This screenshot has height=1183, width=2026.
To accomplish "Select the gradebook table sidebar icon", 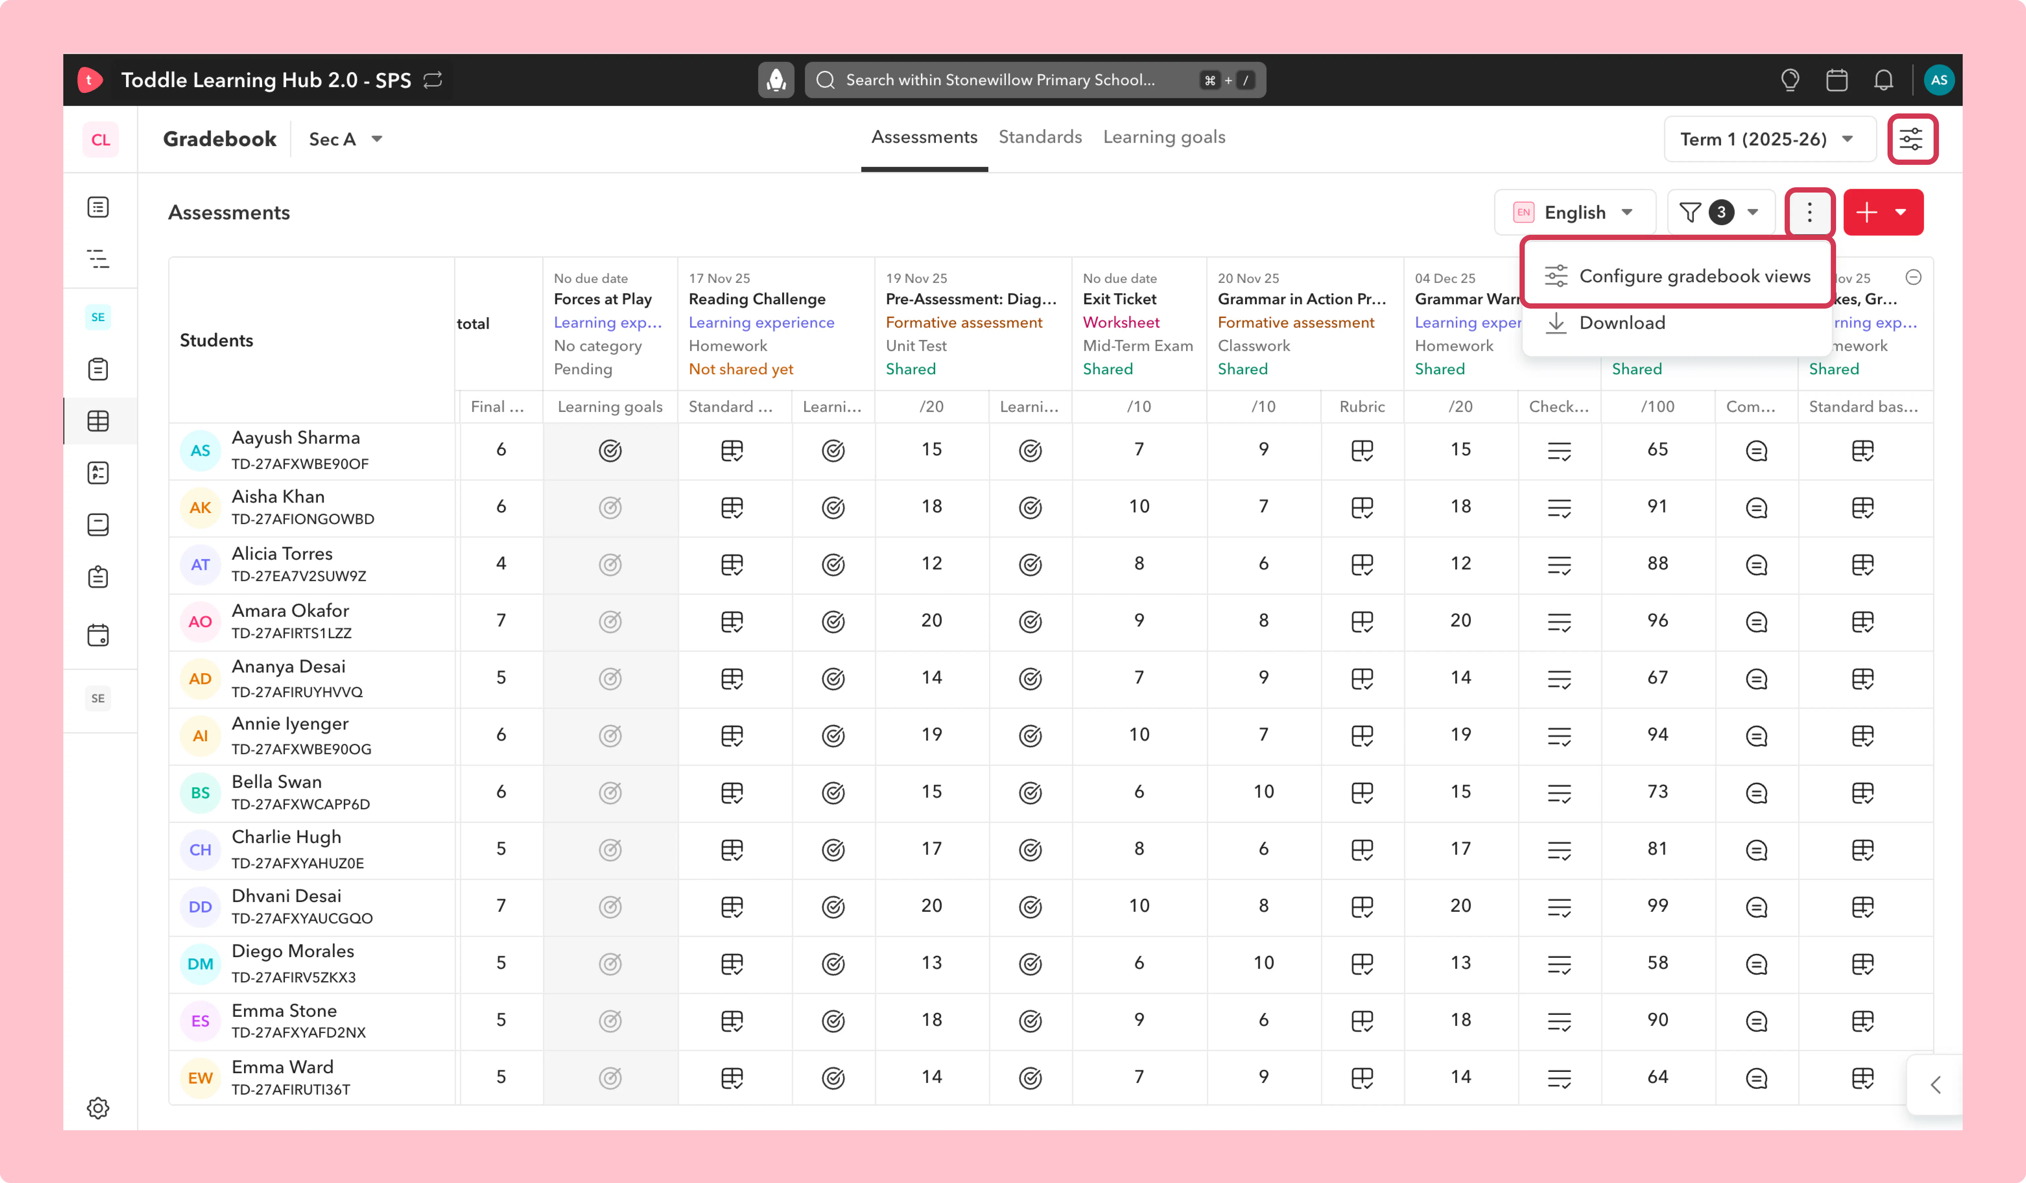I will (98, 421).
